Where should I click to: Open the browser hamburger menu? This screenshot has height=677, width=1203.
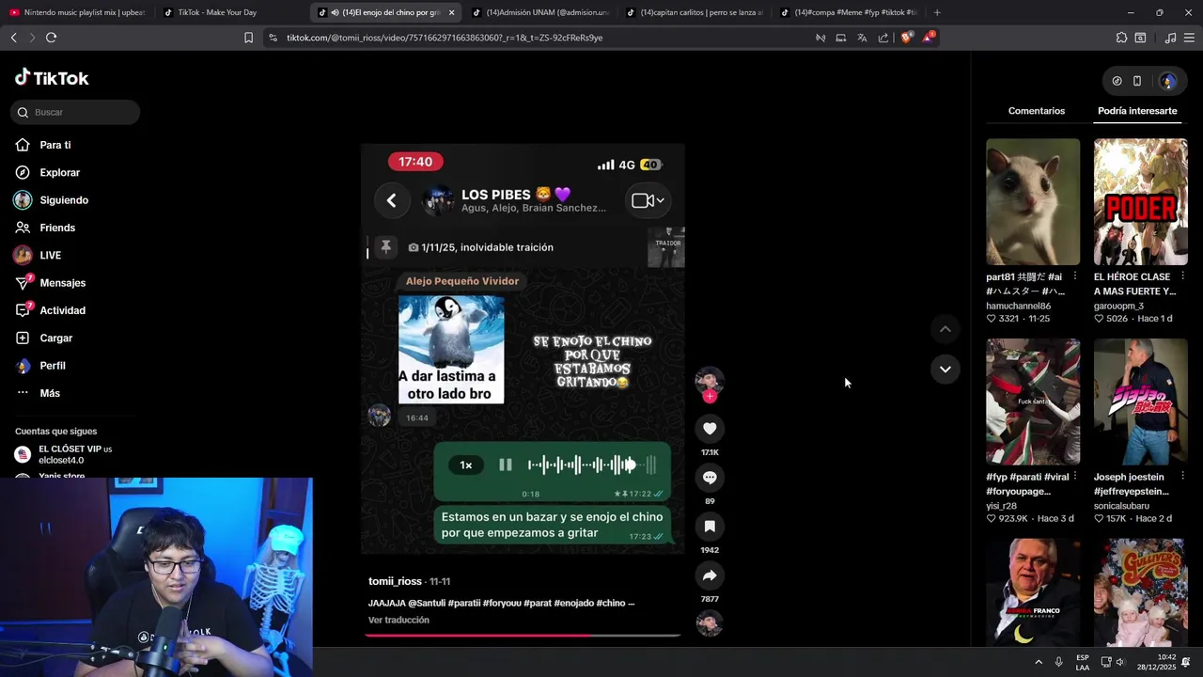[1189, 38]
